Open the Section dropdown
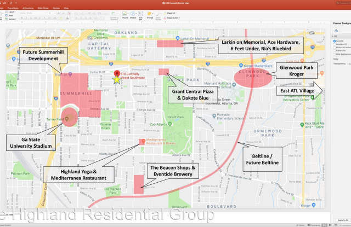The image size is (351, 227). [10, 19]
